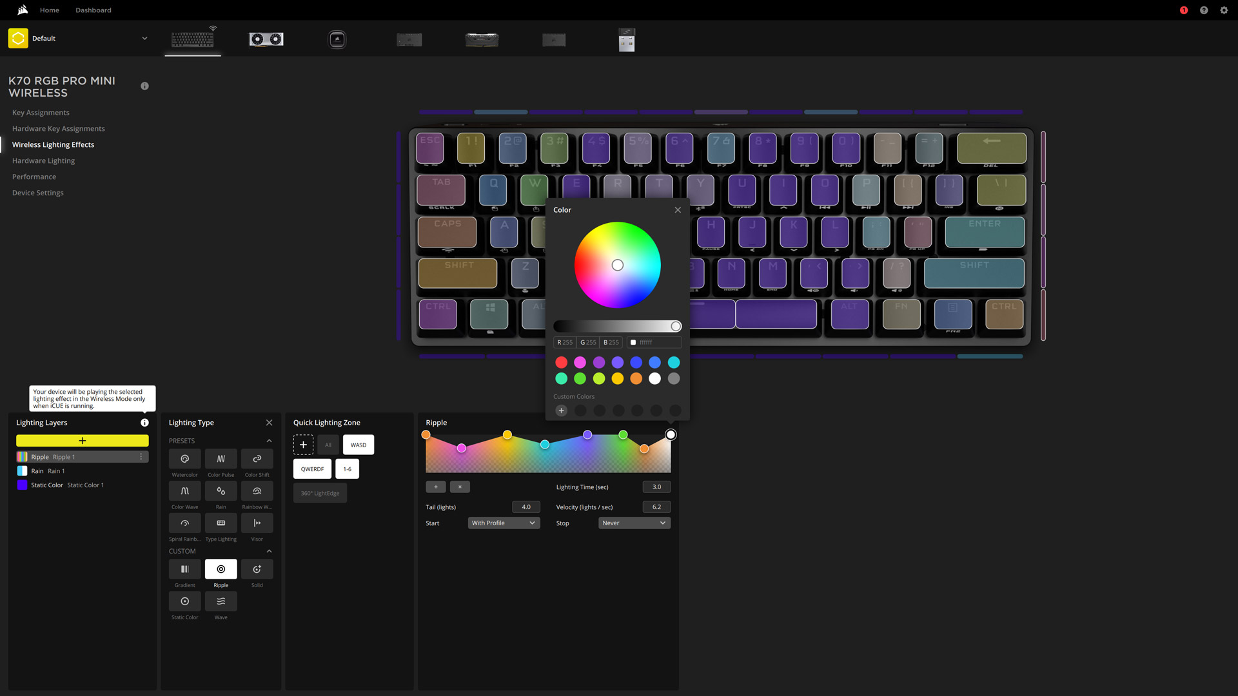Viewport: 1238px width, 696px height.
Task: Open the iCUE settings gear
Action: 1224,10
